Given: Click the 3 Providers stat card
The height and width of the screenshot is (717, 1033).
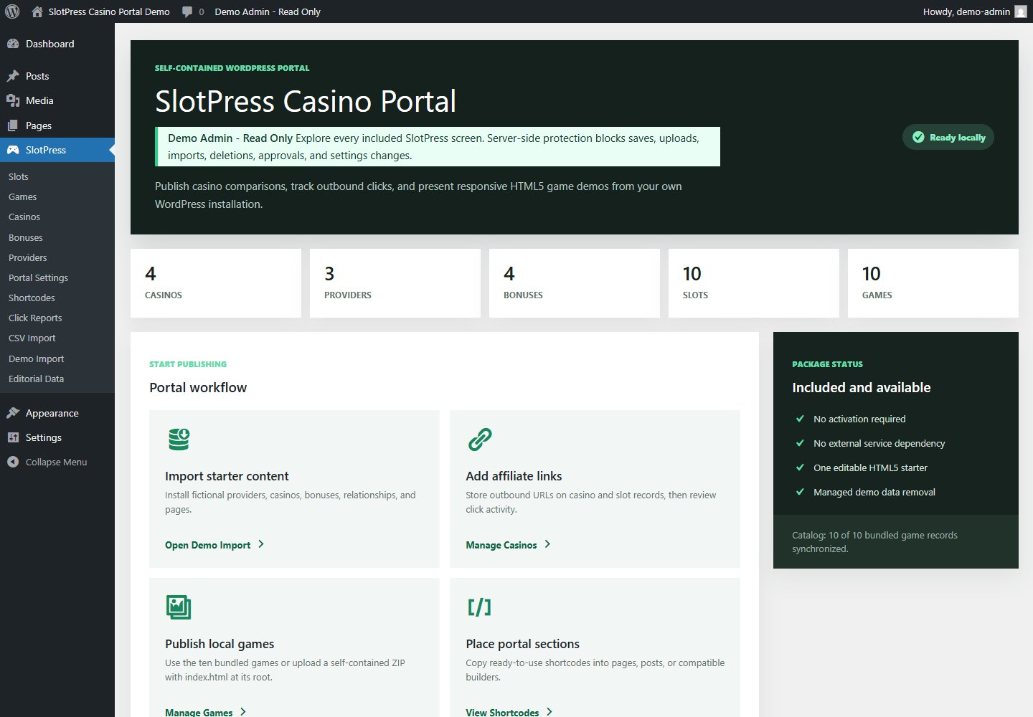Looking at the screenshot, I should point(395,283).
